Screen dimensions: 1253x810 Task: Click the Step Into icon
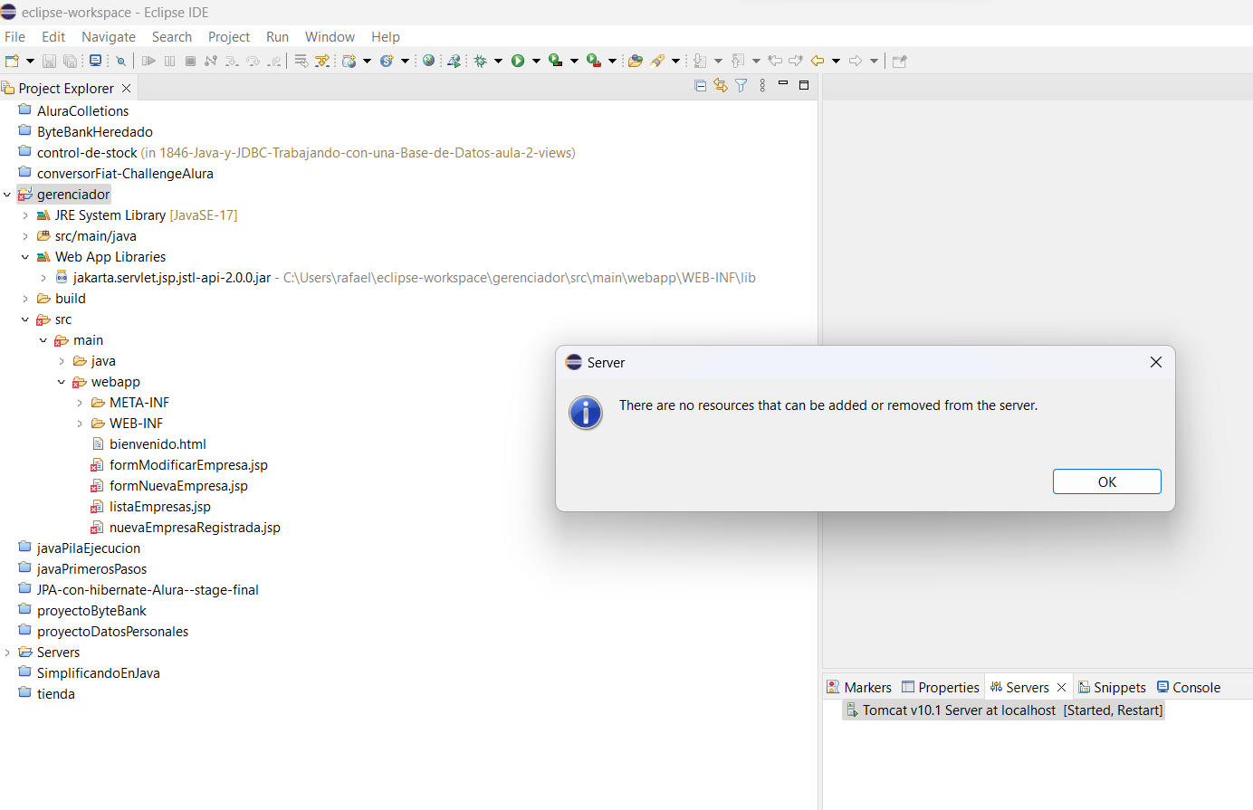(x=232, y=61)
